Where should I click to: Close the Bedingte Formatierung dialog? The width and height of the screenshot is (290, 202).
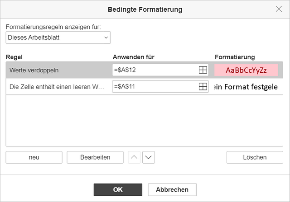[x=279, y=9]
